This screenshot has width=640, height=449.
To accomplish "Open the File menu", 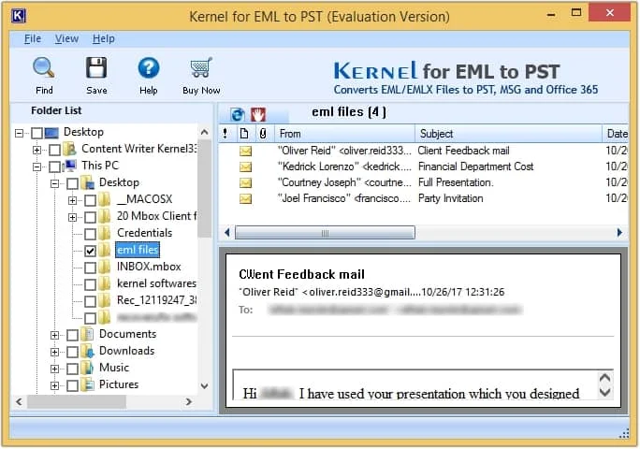I will click(x=33, y=38).
